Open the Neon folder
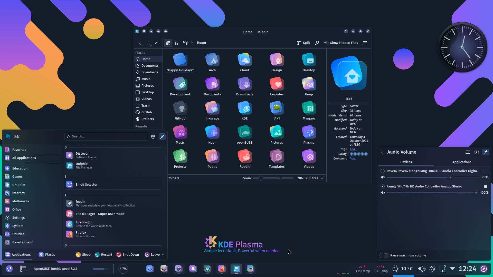 (212, 135)
